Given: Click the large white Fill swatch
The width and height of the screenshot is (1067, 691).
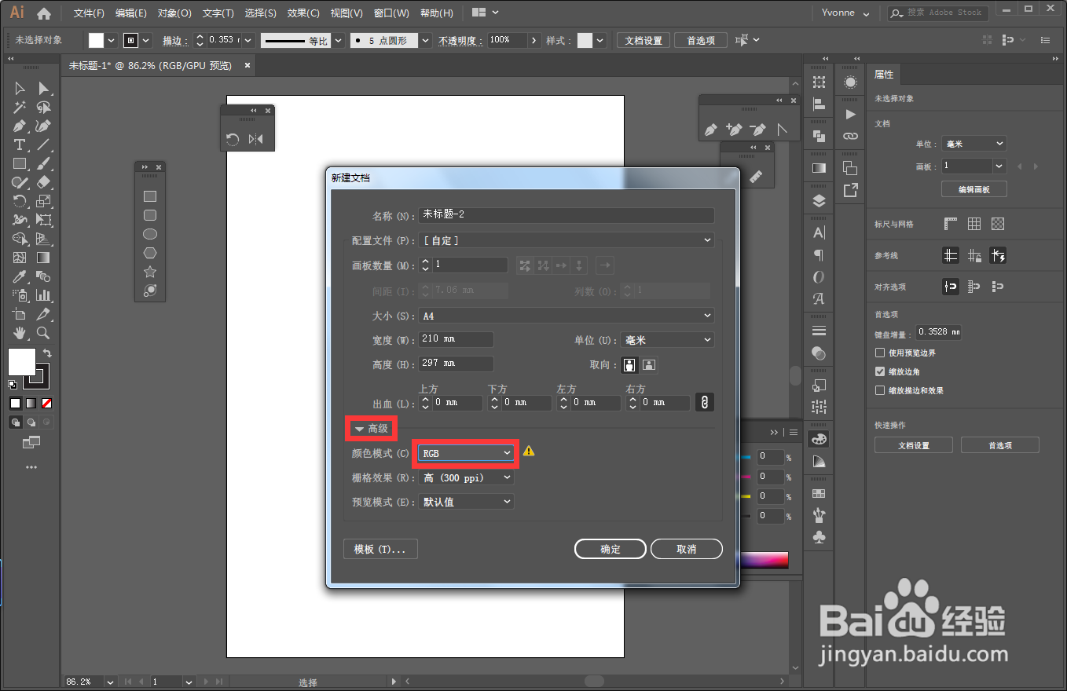Looking at the screenshot, I should click(x=22, y=362).
